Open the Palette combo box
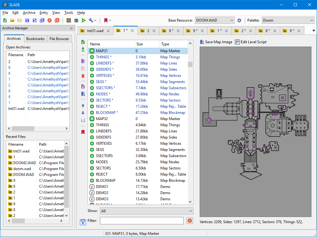 288,20
